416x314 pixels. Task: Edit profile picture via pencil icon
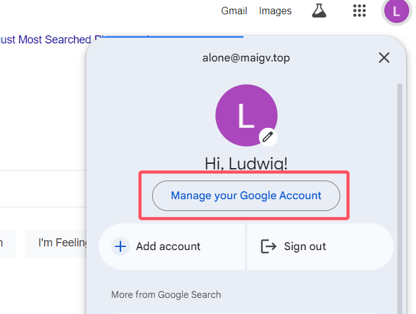click(x=268, y=137)
